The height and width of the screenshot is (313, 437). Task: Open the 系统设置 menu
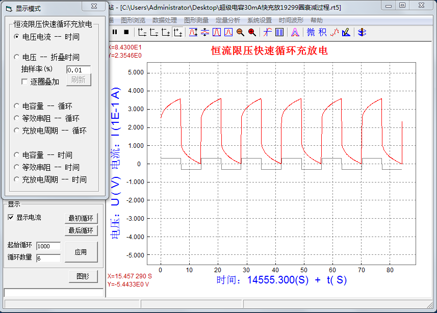(259, 20)
